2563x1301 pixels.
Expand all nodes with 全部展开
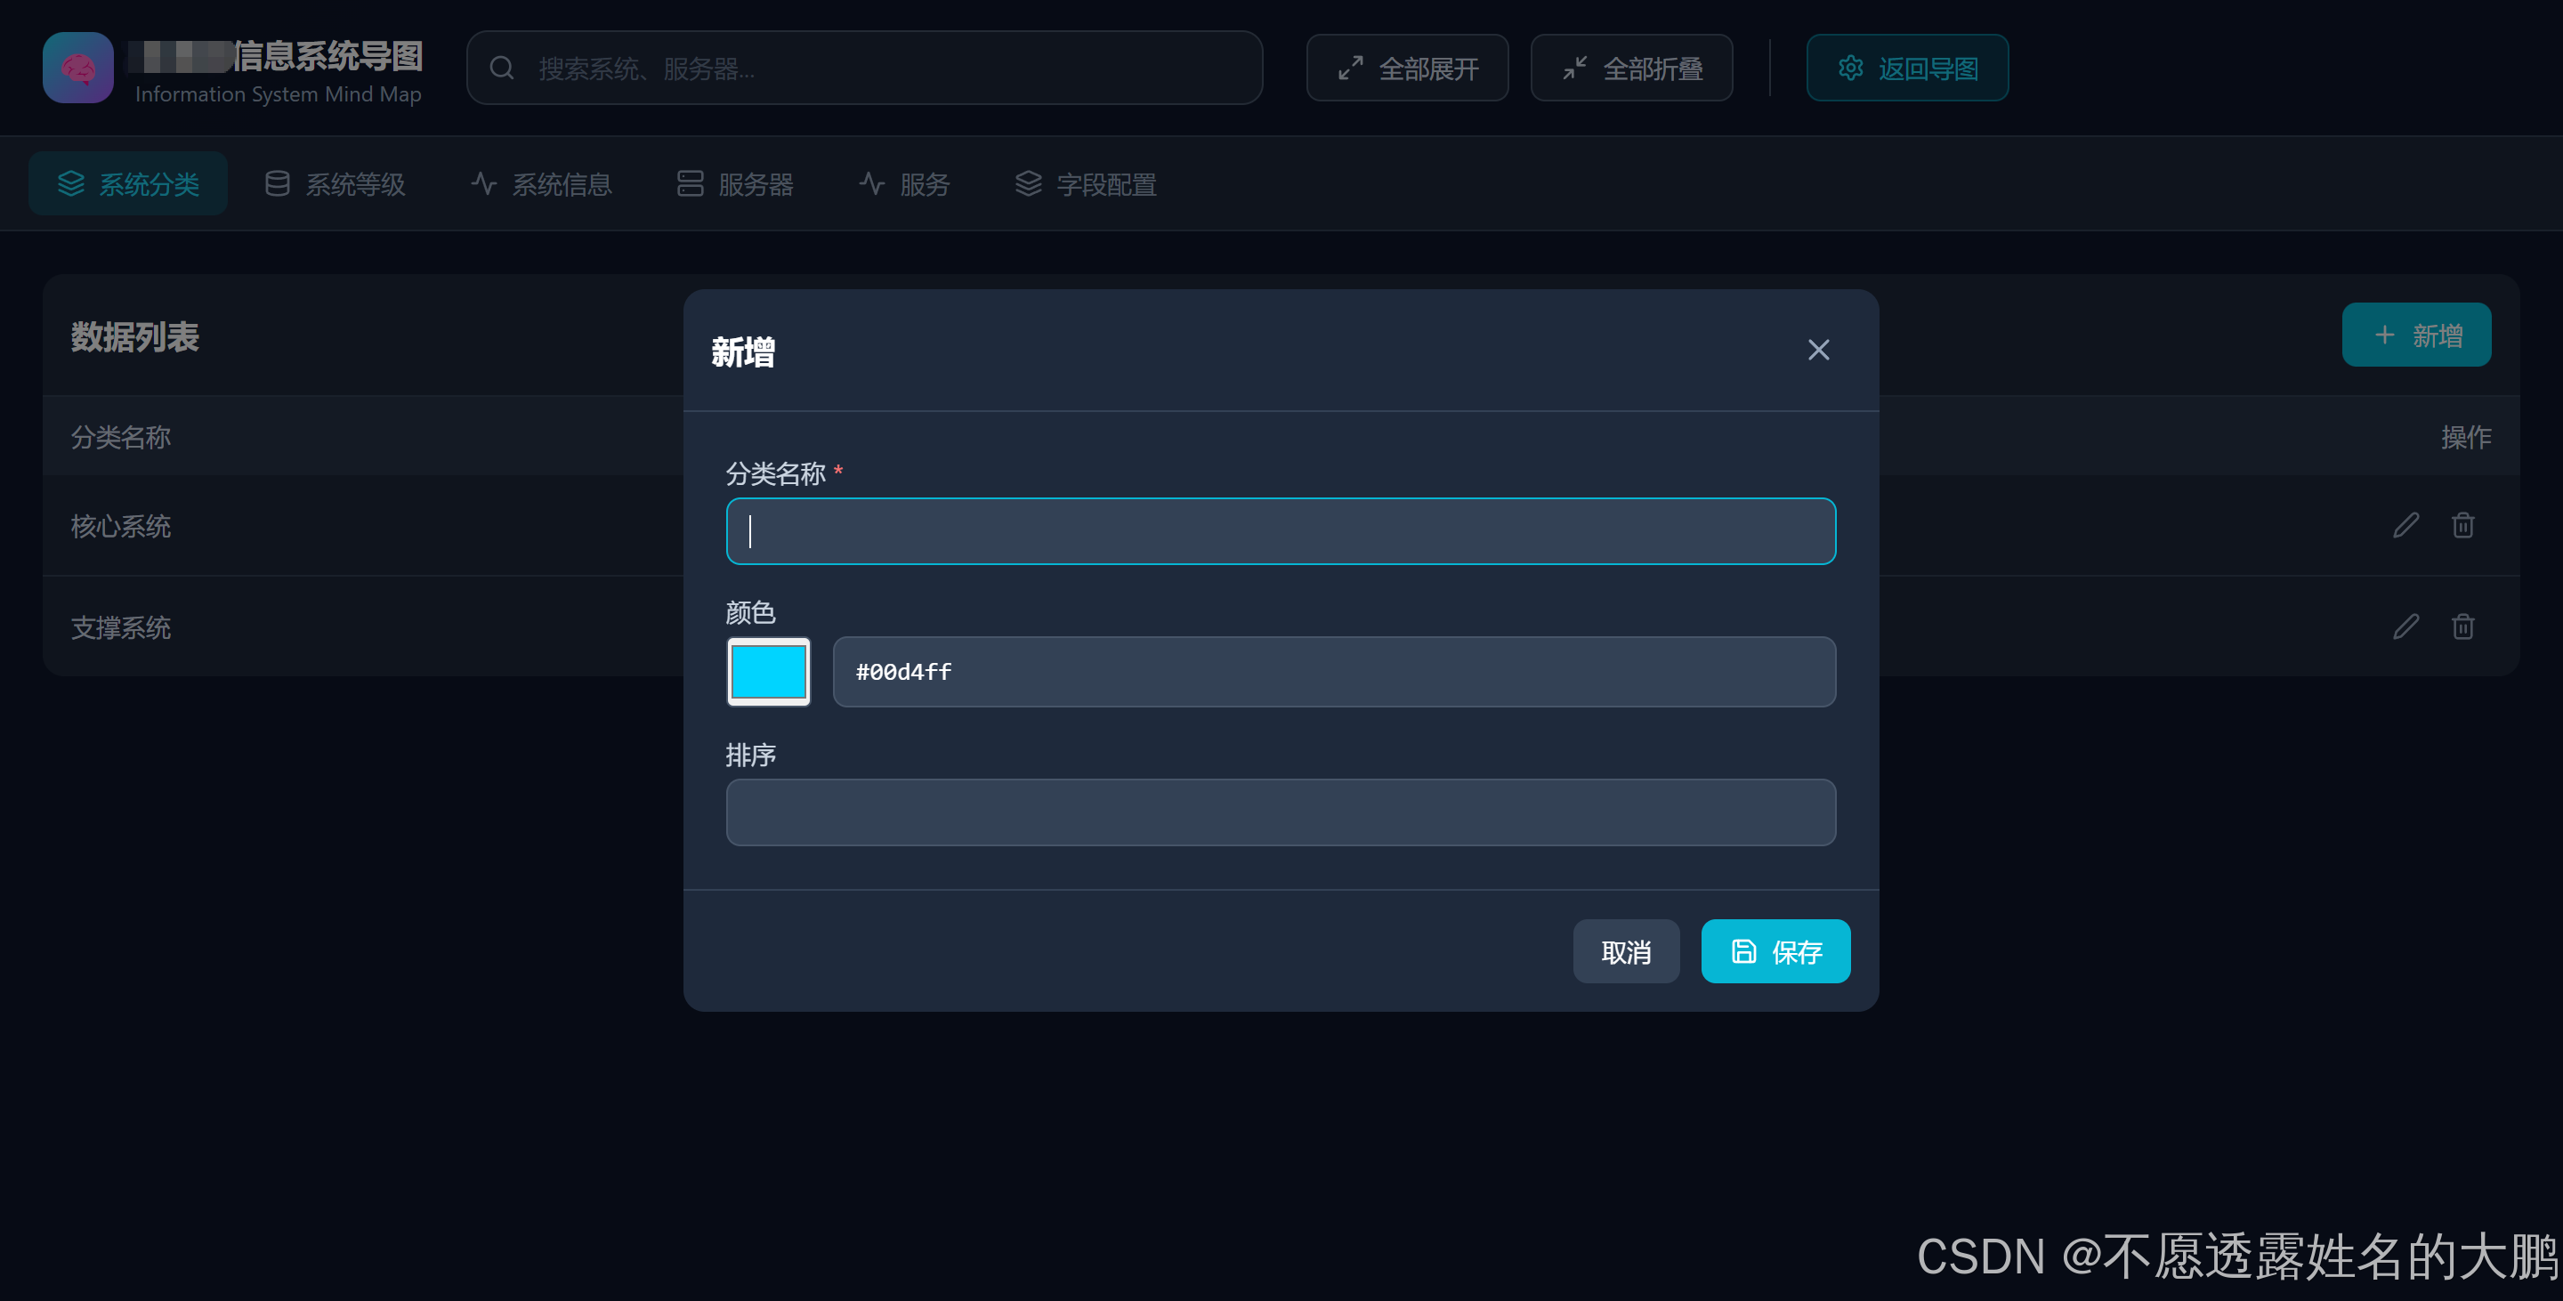[1407, 68]
